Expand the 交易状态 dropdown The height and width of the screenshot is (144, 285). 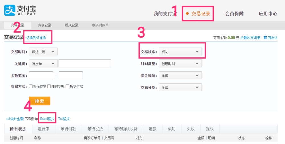click(180, 52)
